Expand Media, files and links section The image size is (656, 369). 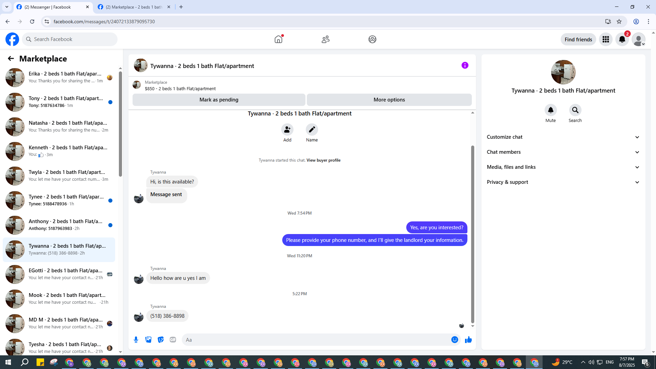coord(563,167)
